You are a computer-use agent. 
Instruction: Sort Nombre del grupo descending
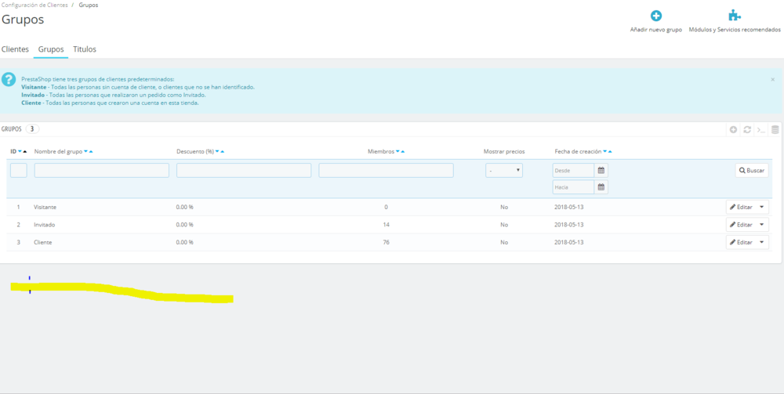[x=86, y=151]
